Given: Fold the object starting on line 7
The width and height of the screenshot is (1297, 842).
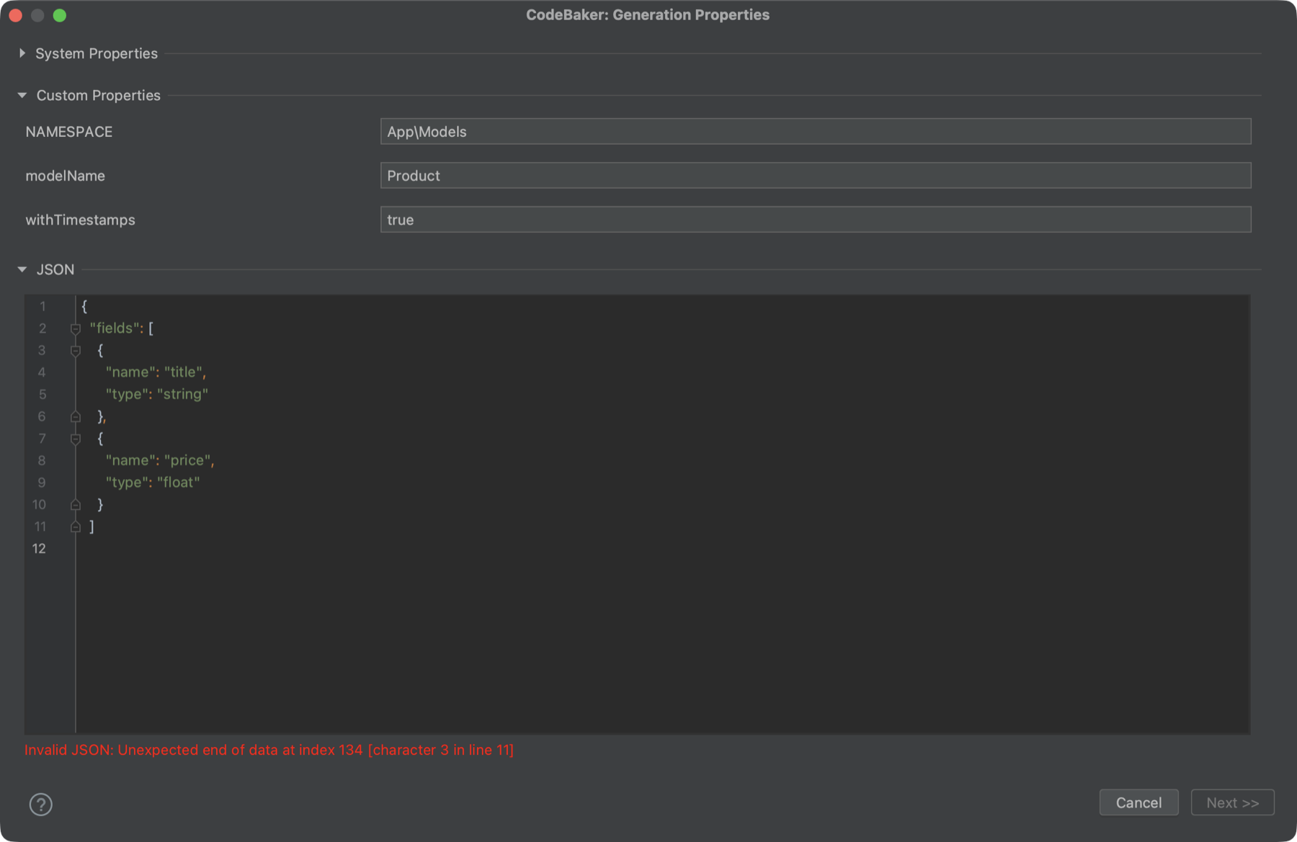Looking at the screenshot, I should [x=76, y=439].
